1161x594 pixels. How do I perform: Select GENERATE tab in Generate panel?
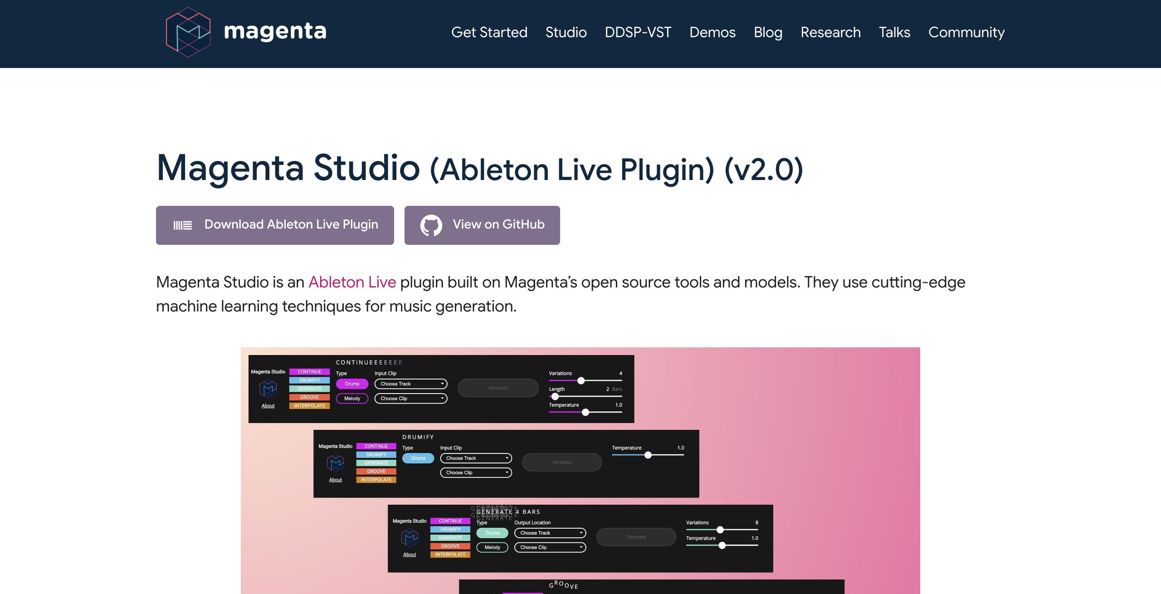(450, 538)
